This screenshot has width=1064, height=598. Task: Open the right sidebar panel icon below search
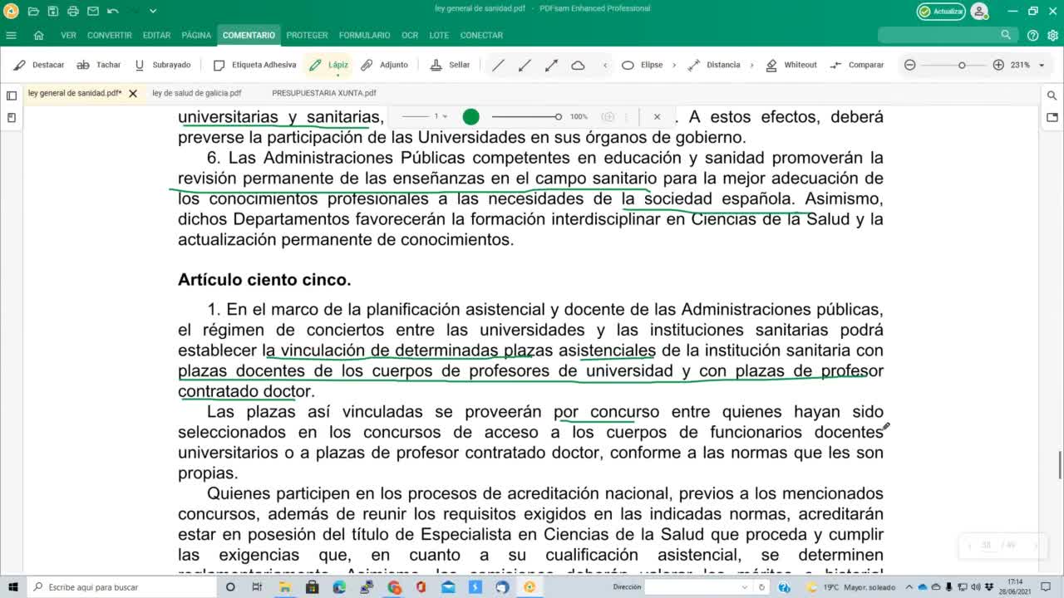click(1052, 118)
